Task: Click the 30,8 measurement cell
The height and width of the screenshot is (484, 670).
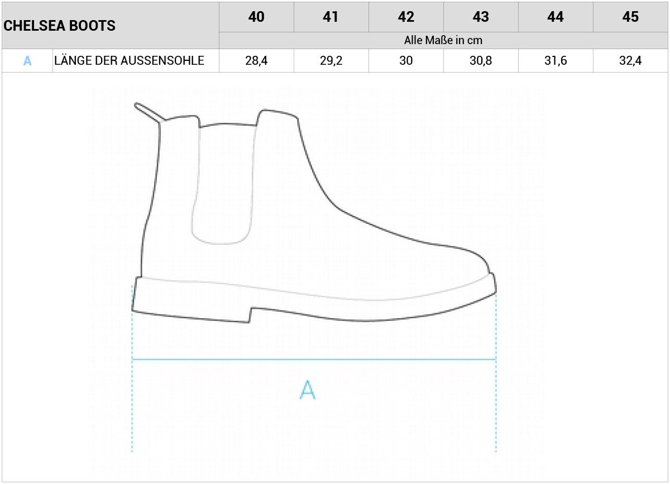Action: tap(481, 61)
